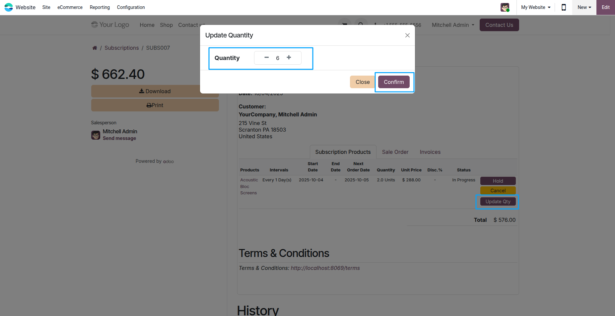
Task: Click the In Progress status text
Action: tap(464, 180)
